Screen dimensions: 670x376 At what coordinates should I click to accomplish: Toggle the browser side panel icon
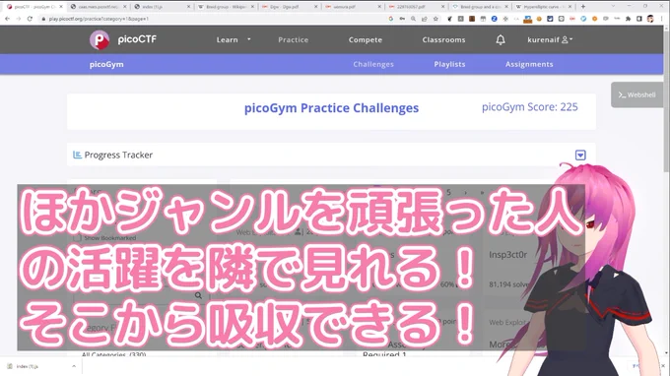coord(638,19)
